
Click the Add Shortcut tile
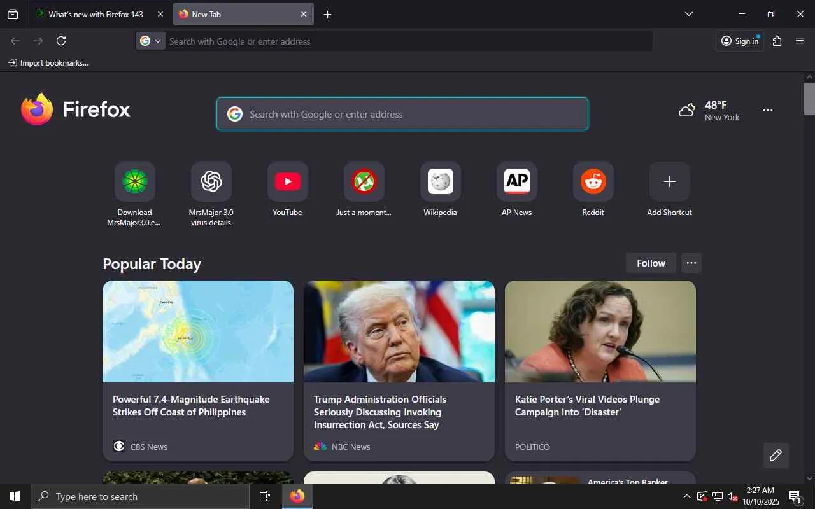coord(669,189)
